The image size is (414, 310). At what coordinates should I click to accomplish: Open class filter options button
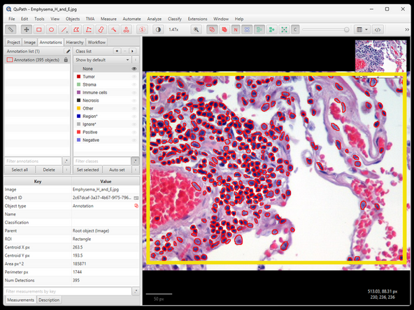point(135,161)
